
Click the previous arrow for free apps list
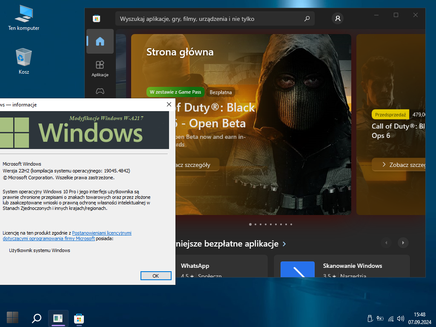pyautogui.click(x=386, y=243)
